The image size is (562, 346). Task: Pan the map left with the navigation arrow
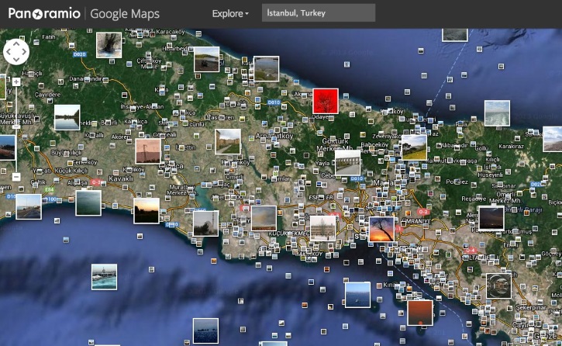coord(9,52)
